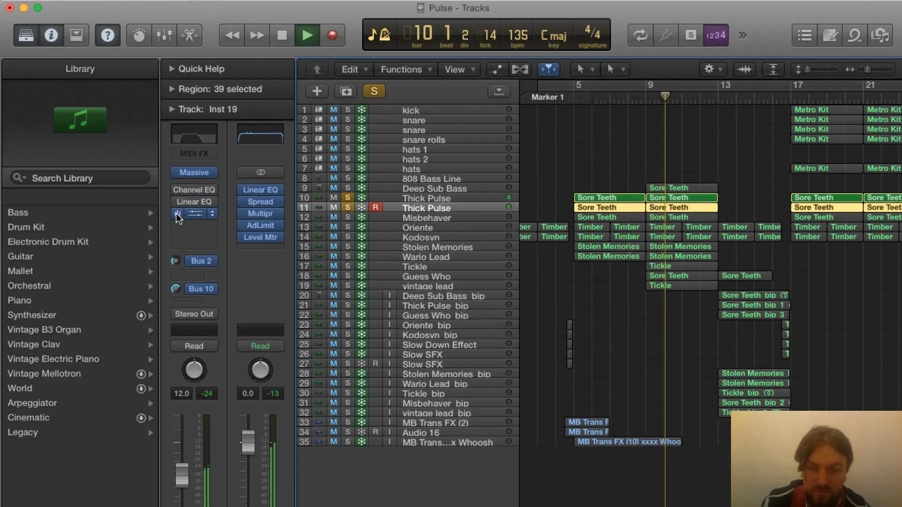
Task: Open the Mixer button
Action: tap(164, 35)
